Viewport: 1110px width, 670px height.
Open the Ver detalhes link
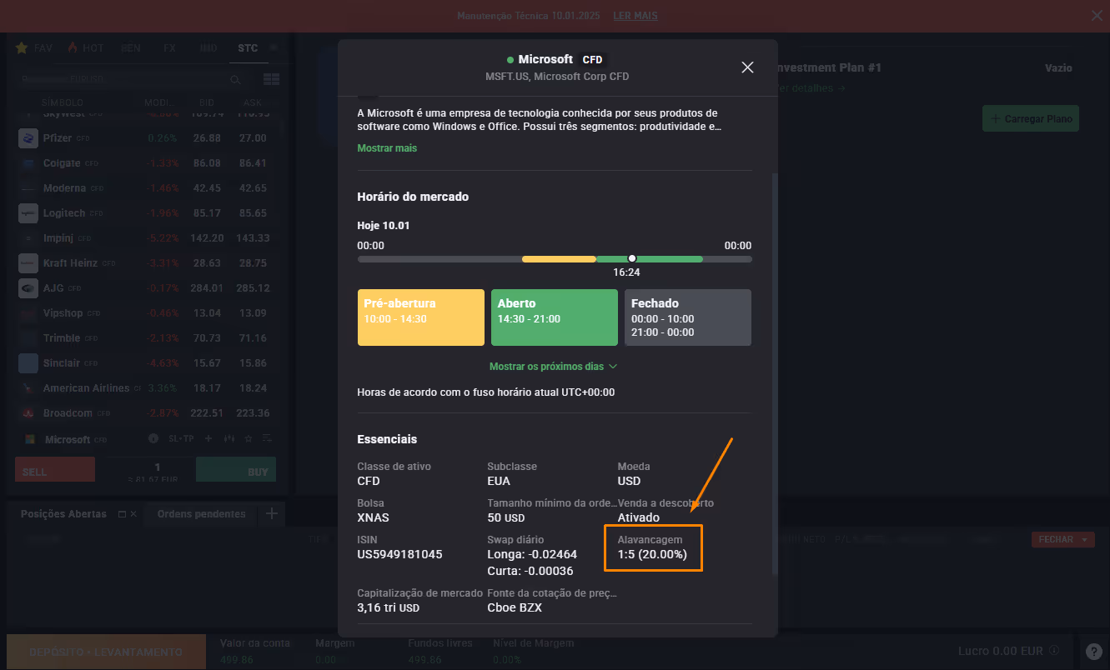click(810, 88)
